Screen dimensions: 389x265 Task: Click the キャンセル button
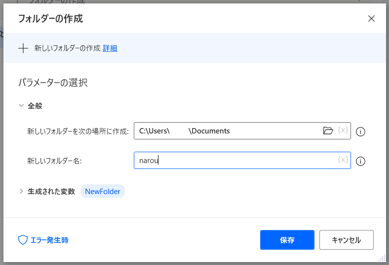[x=347, y=240]
